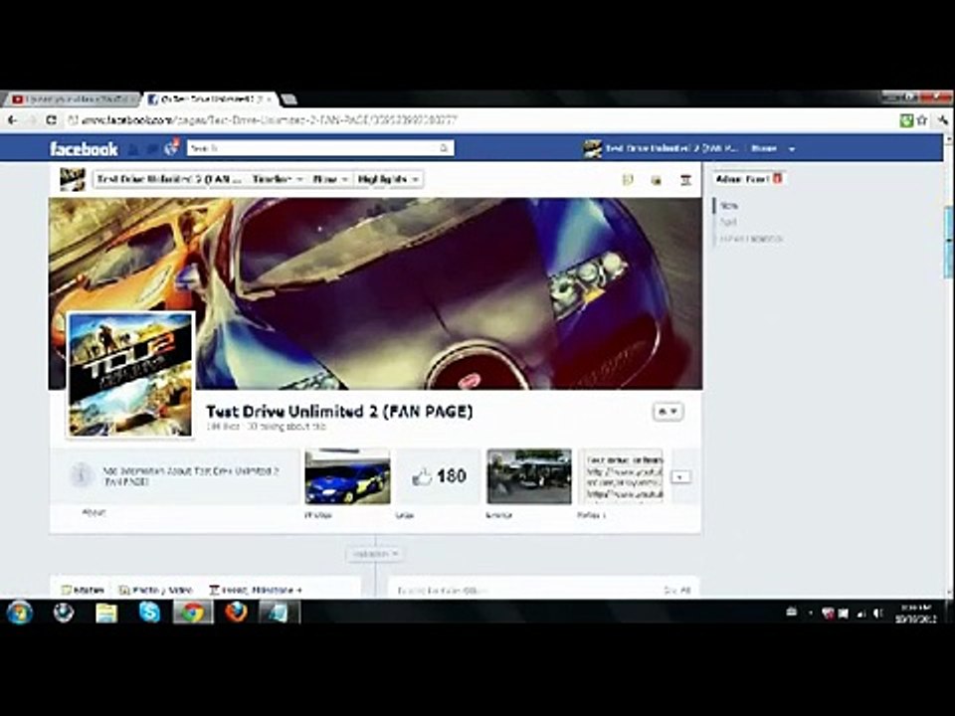Expand more apps with the arrow button

pyautogui.click(x=680, y=476)
